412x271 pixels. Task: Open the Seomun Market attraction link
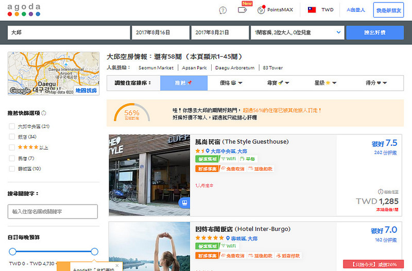pyautogui.click(x=156, y=68)
